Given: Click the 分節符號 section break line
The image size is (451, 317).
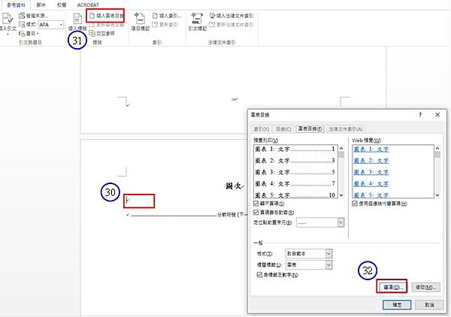Looking at the screenshot, I should pos(187,215).
